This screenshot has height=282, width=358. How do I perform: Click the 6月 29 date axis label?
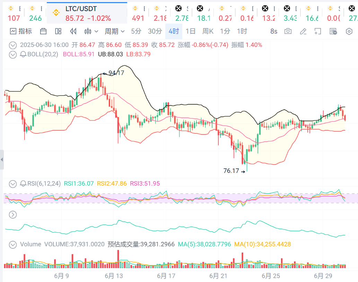pos(323,276)
